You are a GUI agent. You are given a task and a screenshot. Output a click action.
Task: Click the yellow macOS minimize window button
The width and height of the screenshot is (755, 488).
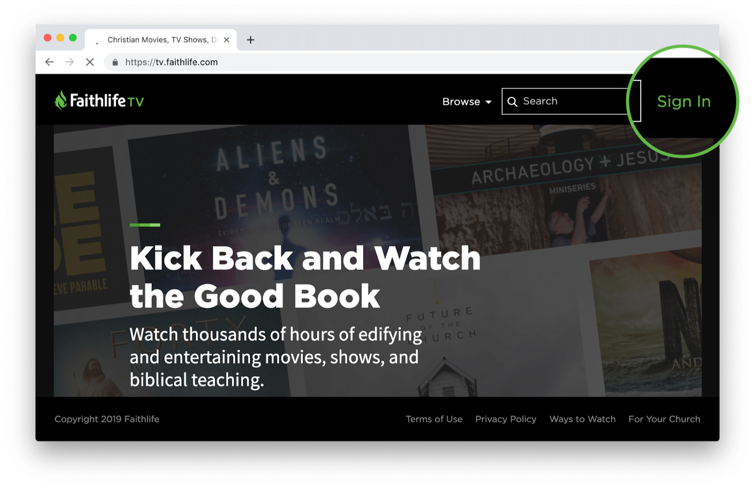[x=60, y=38]
